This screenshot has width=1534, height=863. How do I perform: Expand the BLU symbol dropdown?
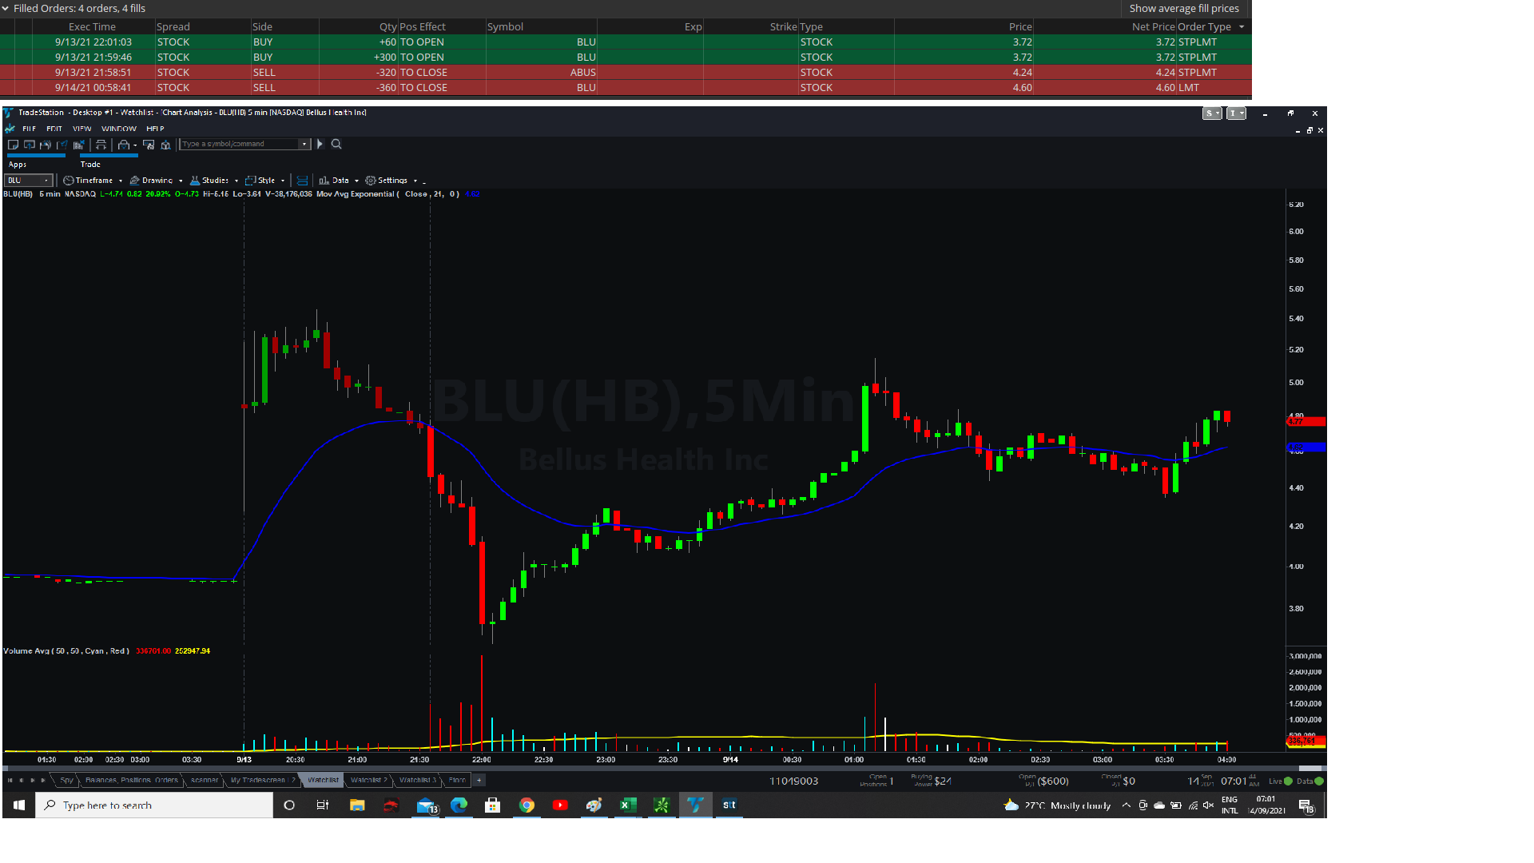[x=46, y=181]
